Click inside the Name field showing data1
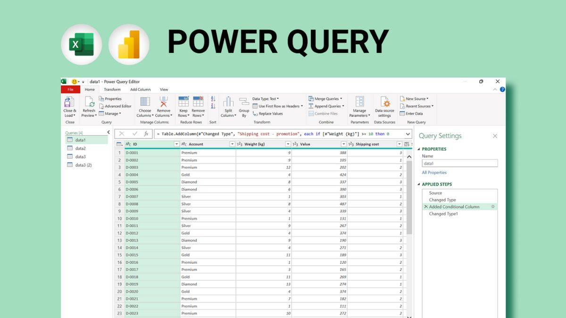Screen dimensions: 566x318 point(460,163)
